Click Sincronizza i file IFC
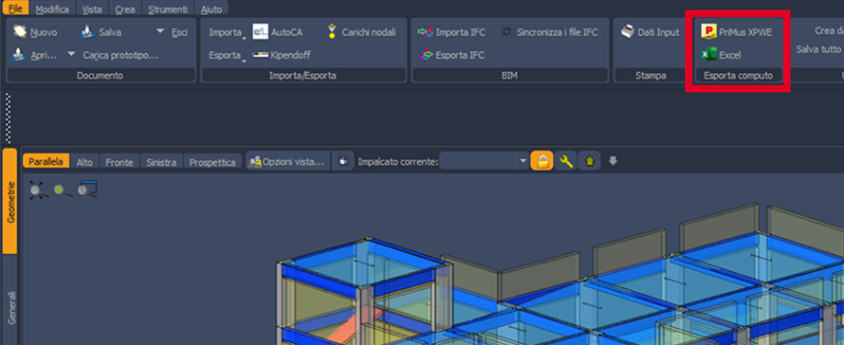This screenshot has width=844, height=345. [549, 32]
